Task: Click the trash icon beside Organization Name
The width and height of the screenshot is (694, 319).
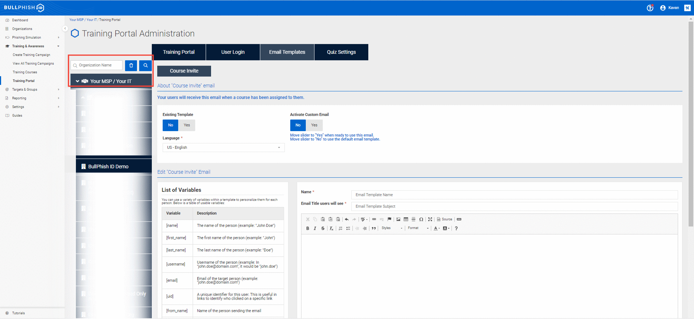Action: coord(131,65)
